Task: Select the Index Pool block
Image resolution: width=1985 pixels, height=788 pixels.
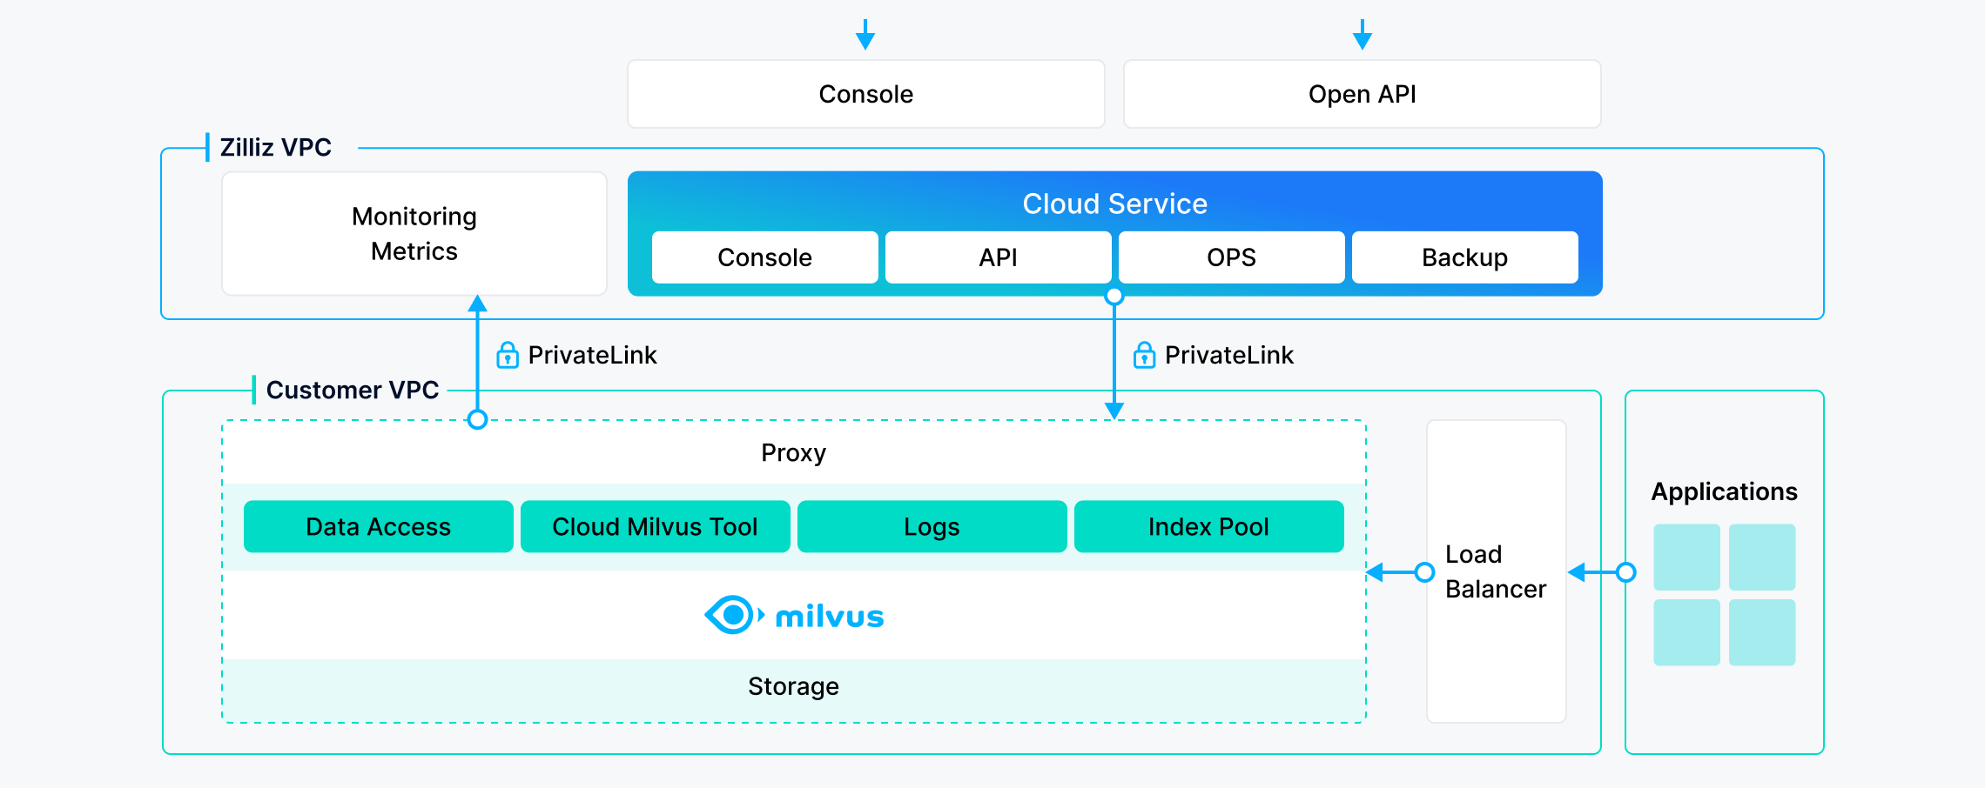Action: coord(1208,526)
